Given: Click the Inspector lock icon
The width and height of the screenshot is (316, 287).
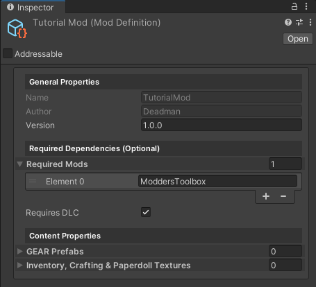Looking at the screenshot, I should pos(294,6).
